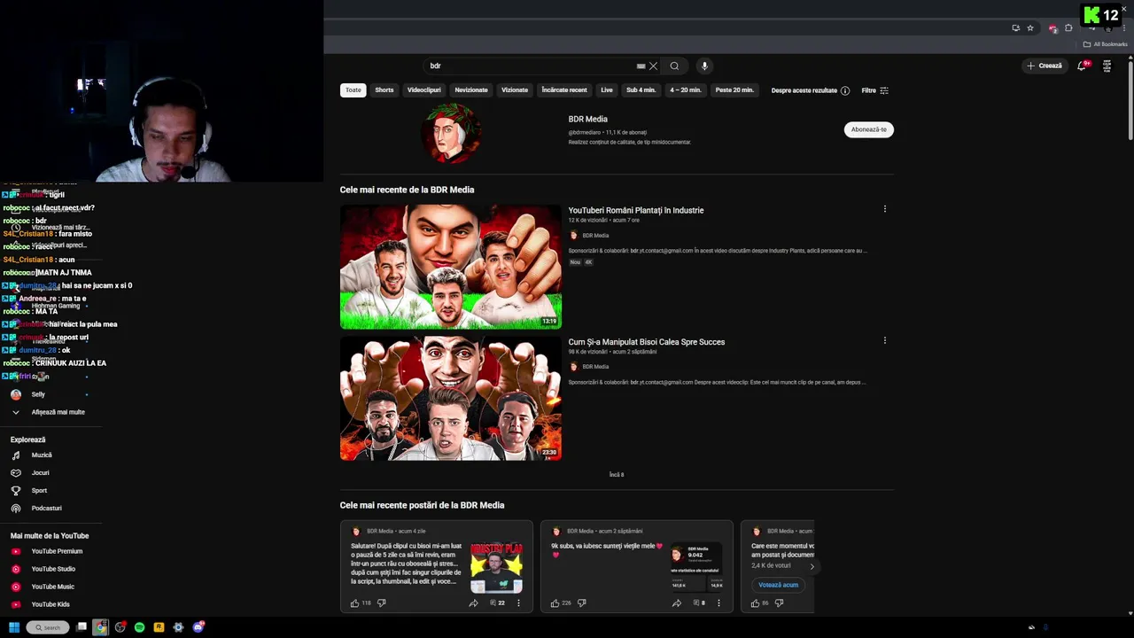This screenshot has height=638, width=1134.
Task: Share the 9k subs post
Action: 676,603
